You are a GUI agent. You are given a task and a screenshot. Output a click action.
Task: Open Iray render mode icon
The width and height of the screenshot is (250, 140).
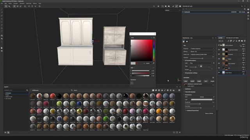[x=180, y=6]
